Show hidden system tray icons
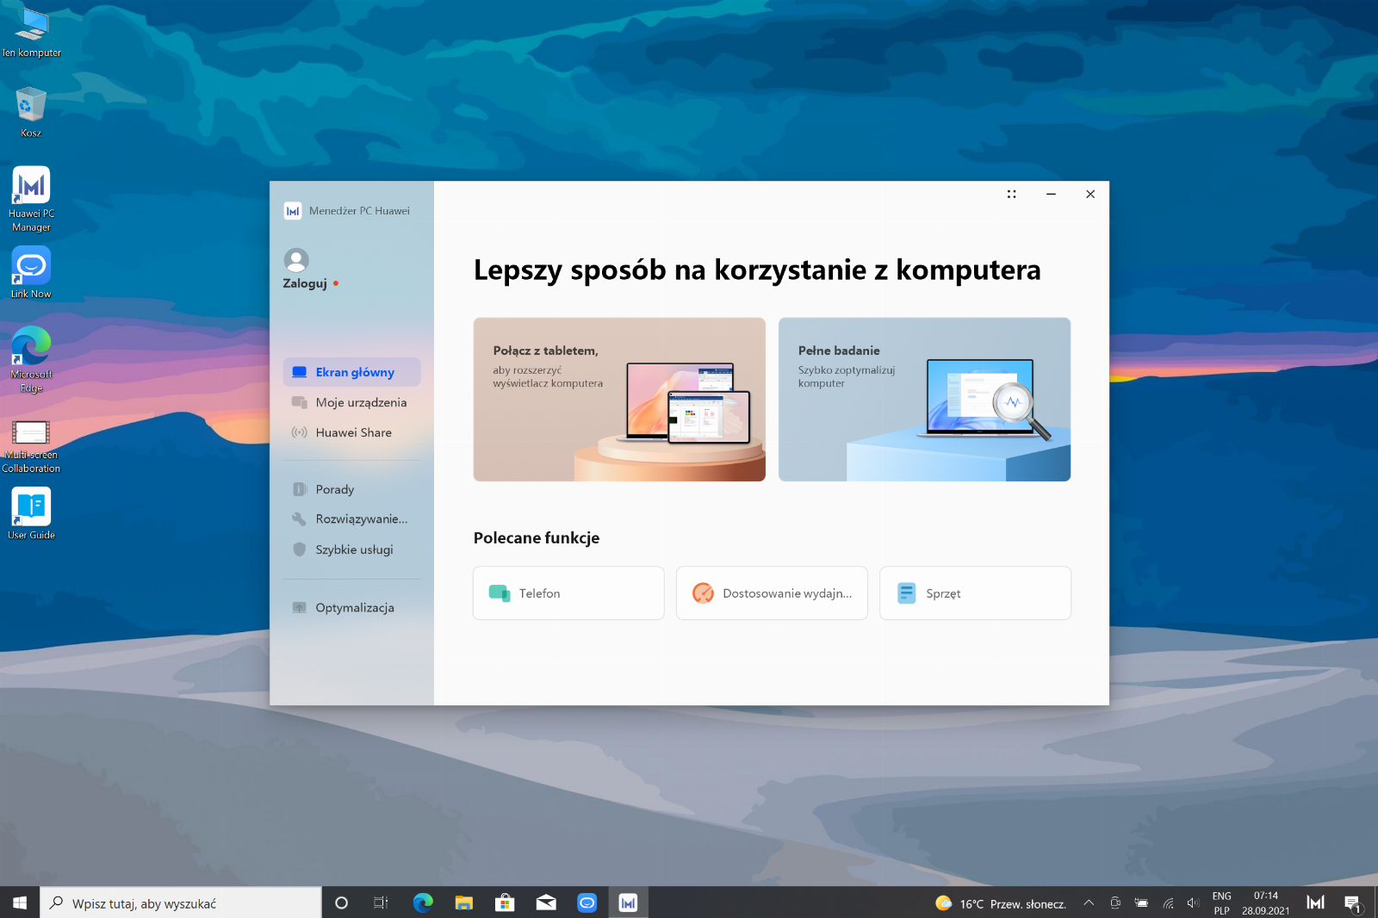 [1089, 902]
